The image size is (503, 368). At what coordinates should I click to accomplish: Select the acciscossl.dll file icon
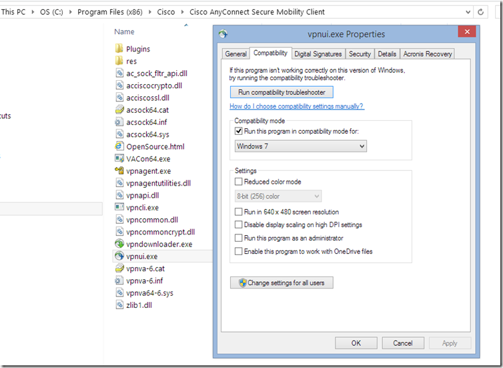(119, 98)
